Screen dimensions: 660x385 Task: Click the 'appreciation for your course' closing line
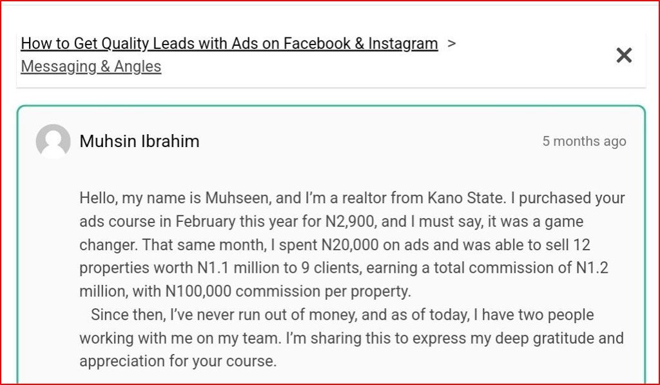point(178,361)
